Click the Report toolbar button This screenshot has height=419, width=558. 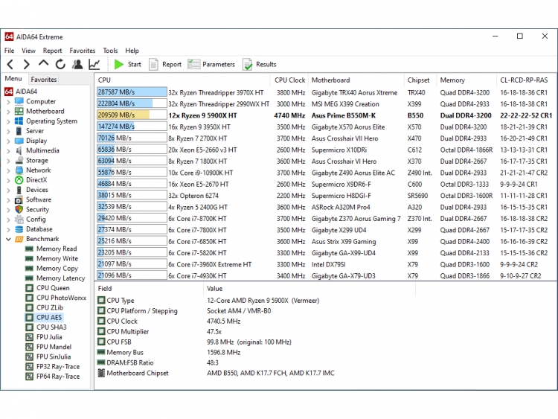(x=164, y=65)
